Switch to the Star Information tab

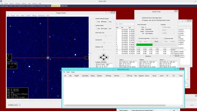(42, 6)
